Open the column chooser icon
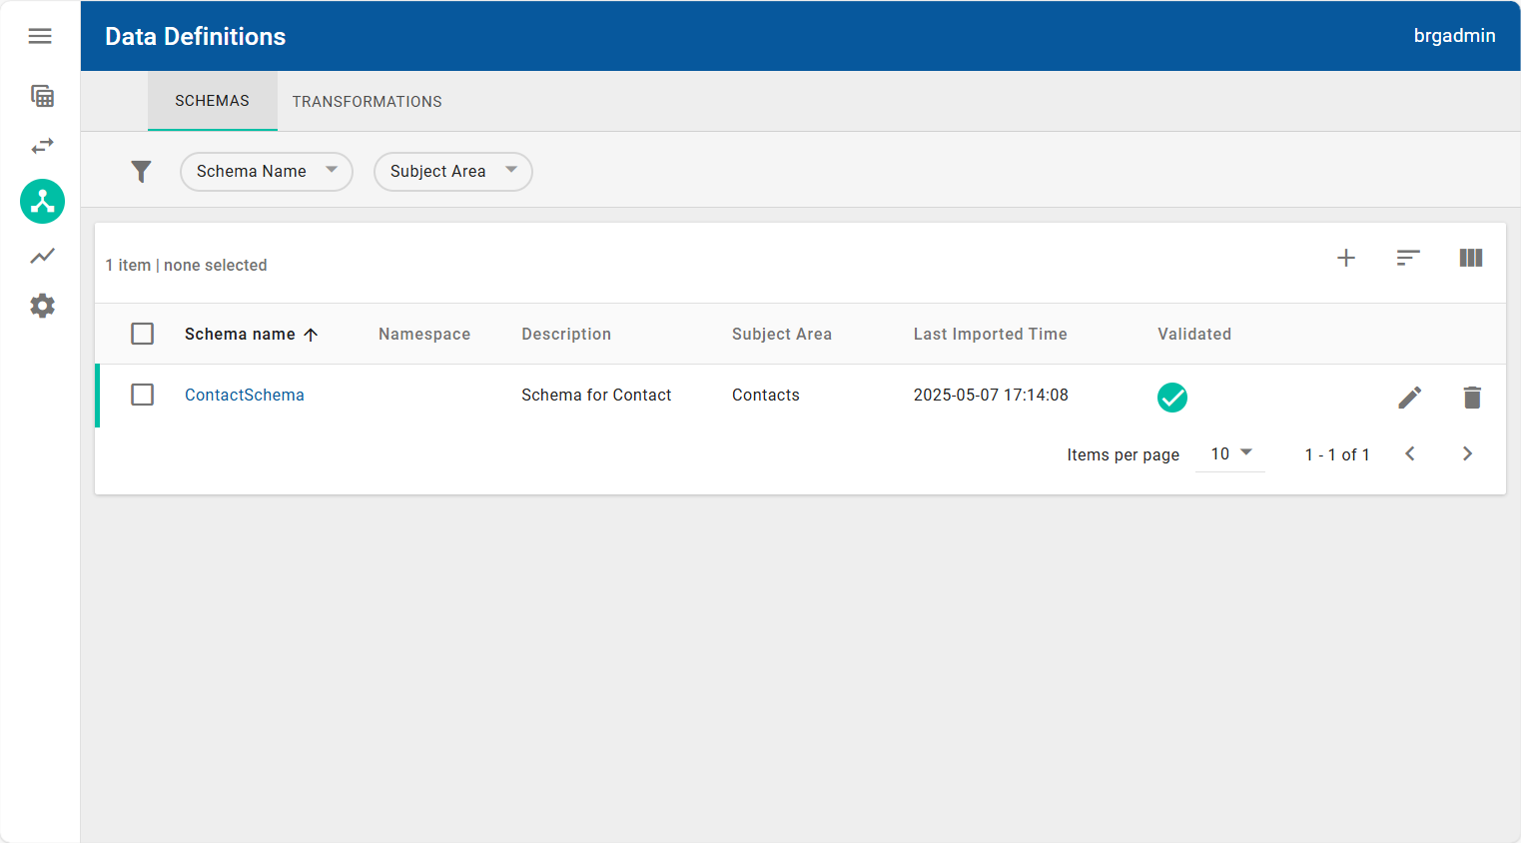 coord(1470,258)
